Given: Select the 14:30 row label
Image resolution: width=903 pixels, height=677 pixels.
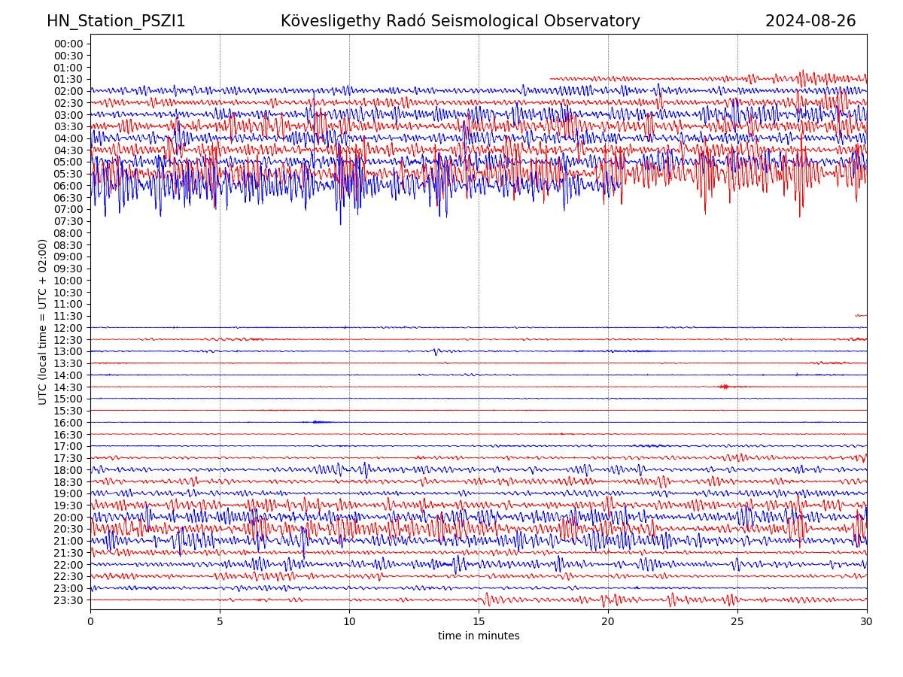Looking at the screenshot, I should click(x=68, y=387).
